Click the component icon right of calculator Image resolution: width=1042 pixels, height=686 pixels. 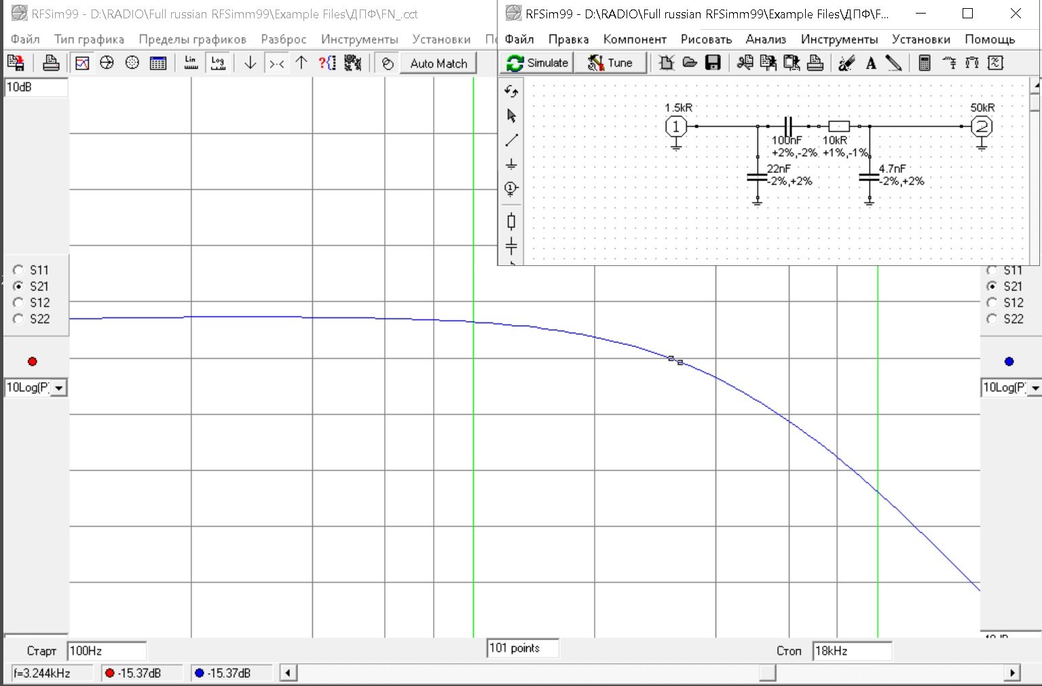[x=949, y=63]
